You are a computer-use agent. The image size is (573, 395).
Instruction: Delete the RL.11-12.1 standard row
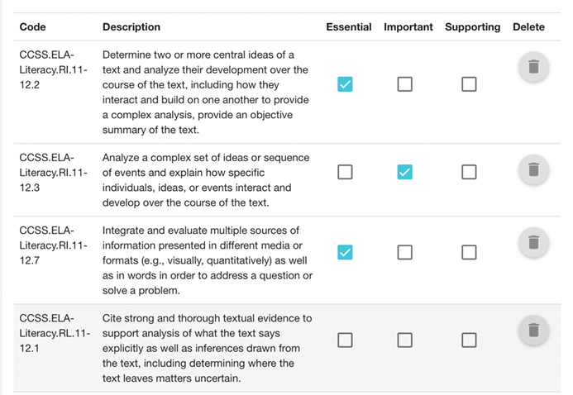(533, 330)
